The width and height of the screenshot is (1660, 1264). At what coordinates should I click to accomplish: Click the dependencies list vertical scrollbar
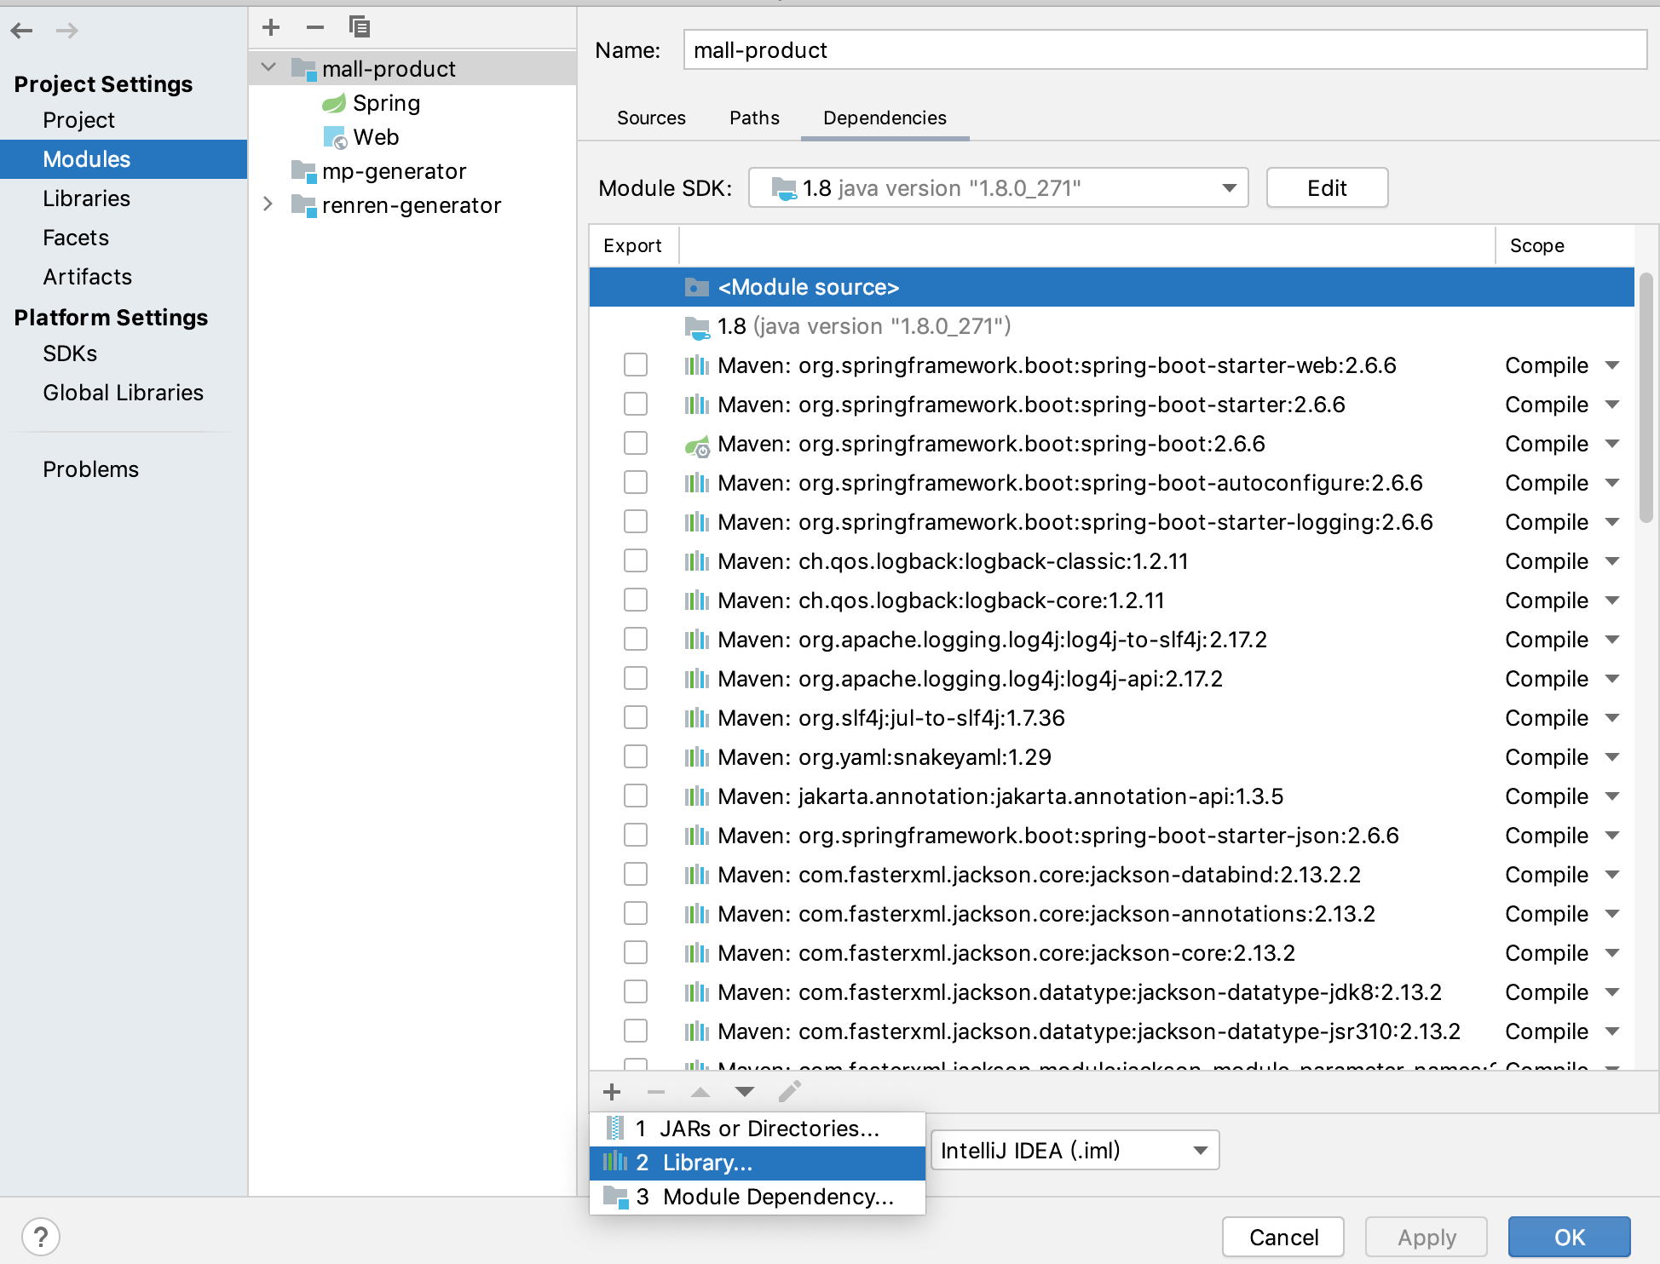tap(1646, 398)
